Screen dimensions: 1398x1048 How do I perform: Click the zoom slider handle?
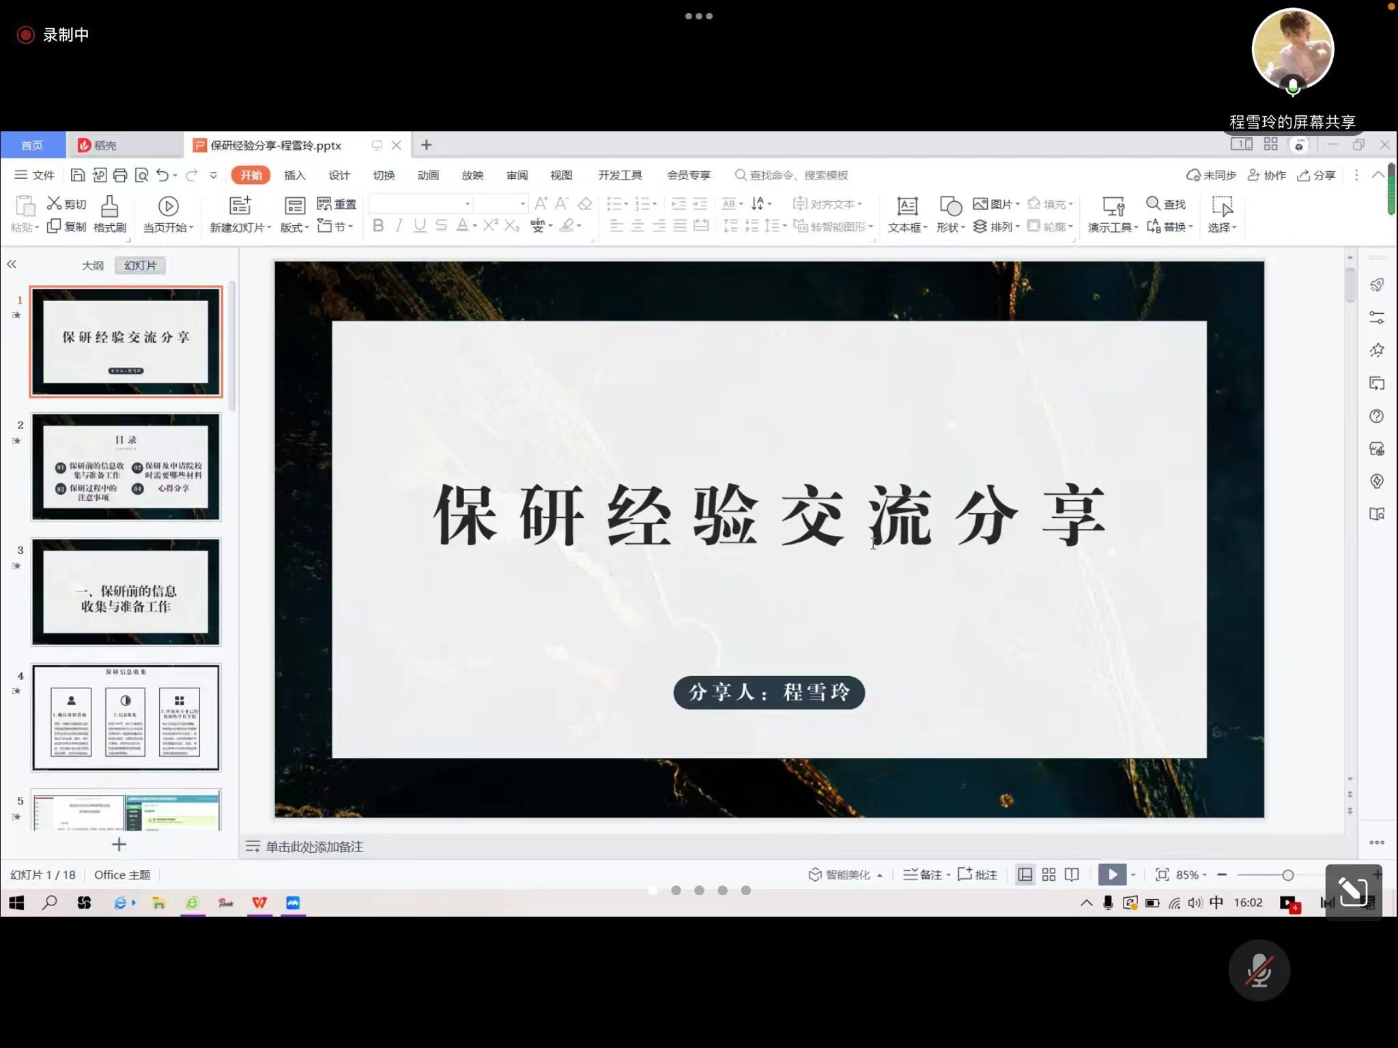click(1287, 874)
